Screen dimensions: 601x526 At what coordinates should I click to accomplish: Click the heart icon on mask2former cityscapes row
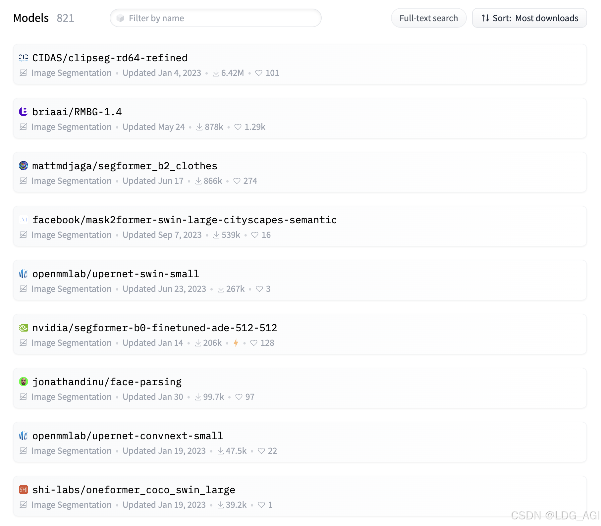[x=255, y=235]
